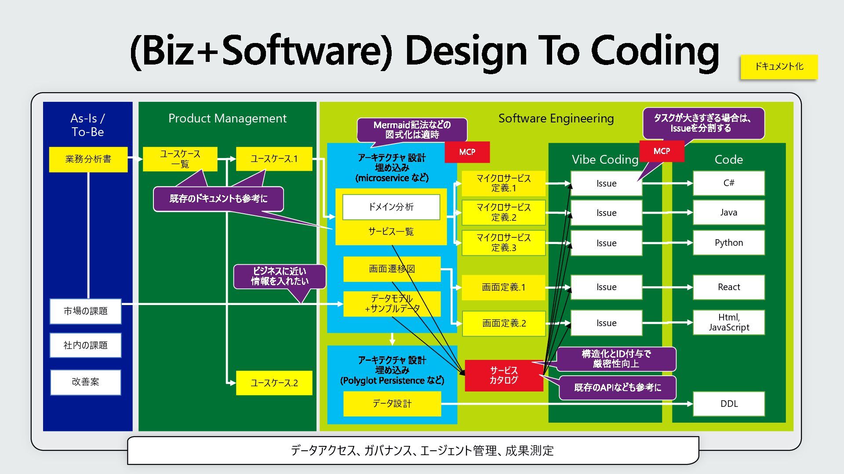Click the 既存のAPIなども参考に callout
The height and width of the screenshot is (474, 844).
click(617, 388)
